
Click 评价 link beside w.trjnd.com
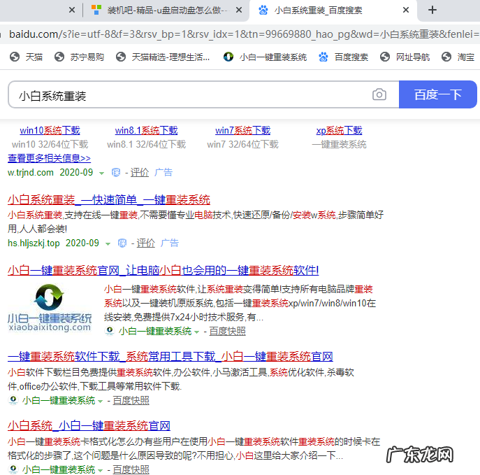point(140,173)
